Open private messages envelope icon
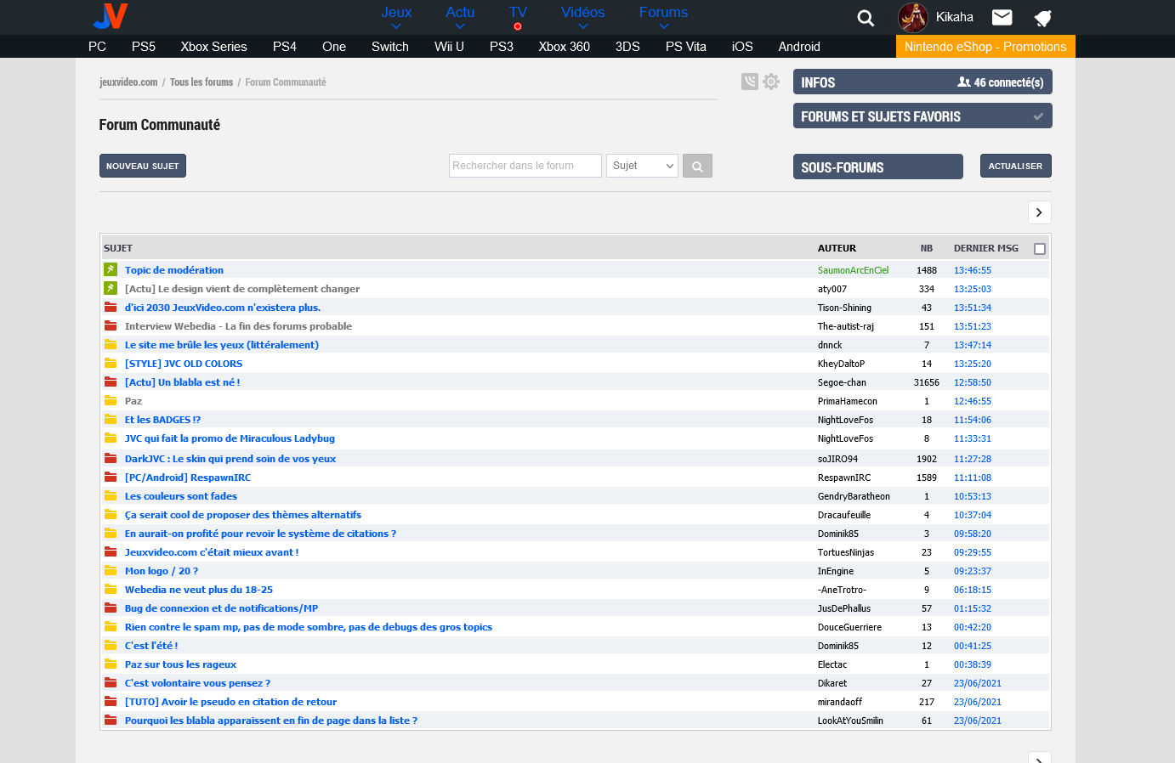Viewport: 1175px width, 763px height. [x=1002, y=17]
